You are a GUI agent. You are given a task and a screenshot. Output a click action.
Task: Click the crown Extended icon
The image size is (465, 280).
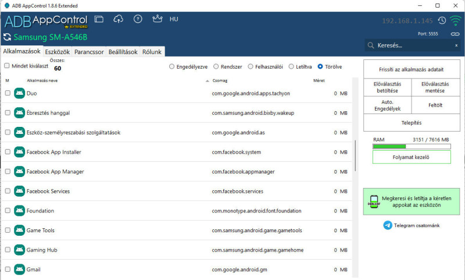tap(157, 19)
